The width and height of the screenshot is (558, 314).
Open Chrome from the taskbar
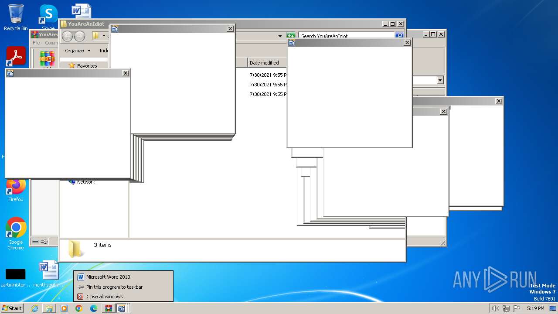(x=79, y=308)
